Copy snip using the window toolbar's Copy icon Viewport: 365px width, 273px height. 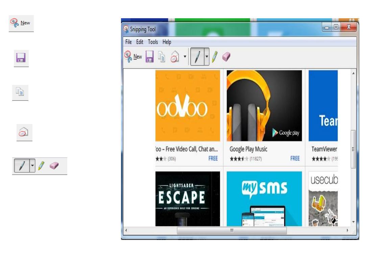point(162,57)
